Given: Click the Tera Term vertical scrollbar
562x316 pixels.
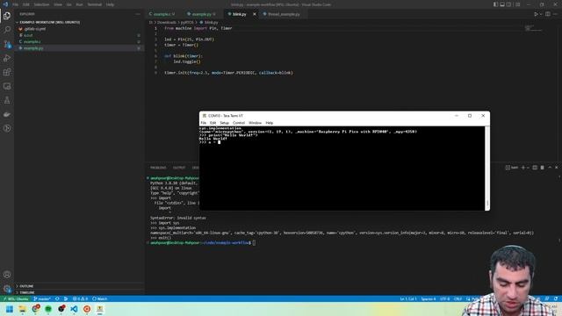Looking at the screenshot, I should click(x=487, y=168).
